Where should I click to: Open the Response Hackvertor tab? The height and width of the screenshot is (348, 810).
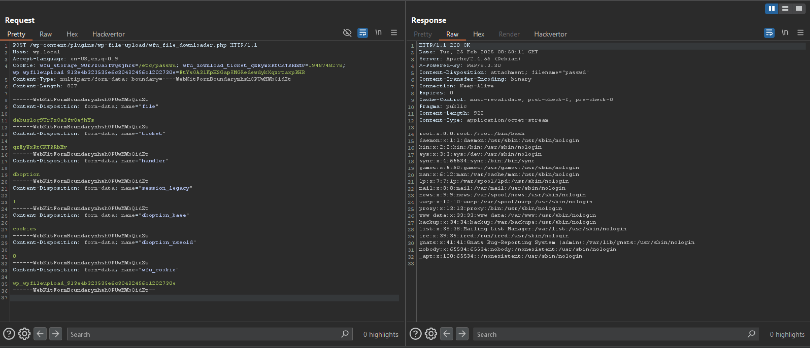pos(550,34)
